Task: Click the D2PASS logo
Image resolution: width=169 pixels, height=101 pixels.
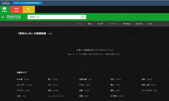Action: (x=6, y=3)
